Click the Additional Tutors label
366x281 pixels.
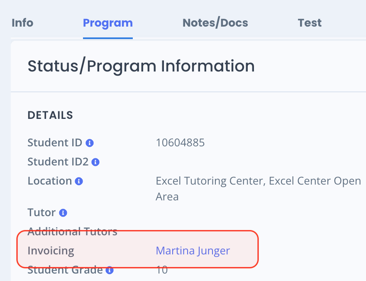pos(72,232)
